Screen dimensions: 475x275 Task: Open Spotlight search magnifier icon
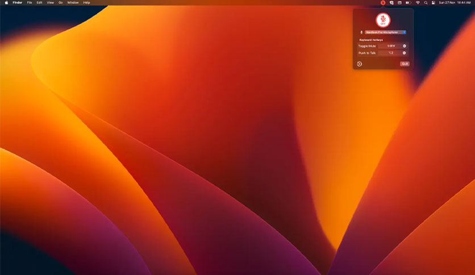coord(426,3)
